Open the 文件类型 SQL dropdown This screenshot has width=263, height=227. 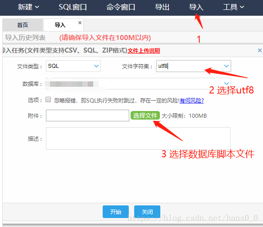73,66
